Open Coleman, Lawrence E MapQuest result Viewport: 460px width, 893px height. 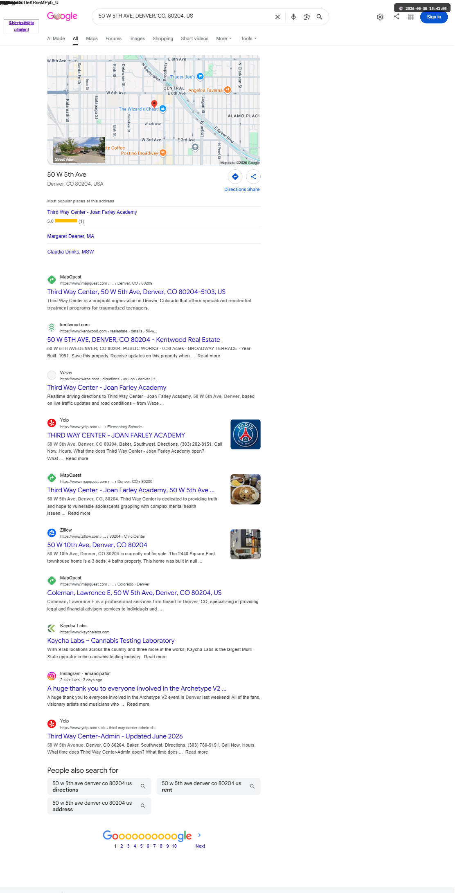pyautogui.click(x=134, y=593)
